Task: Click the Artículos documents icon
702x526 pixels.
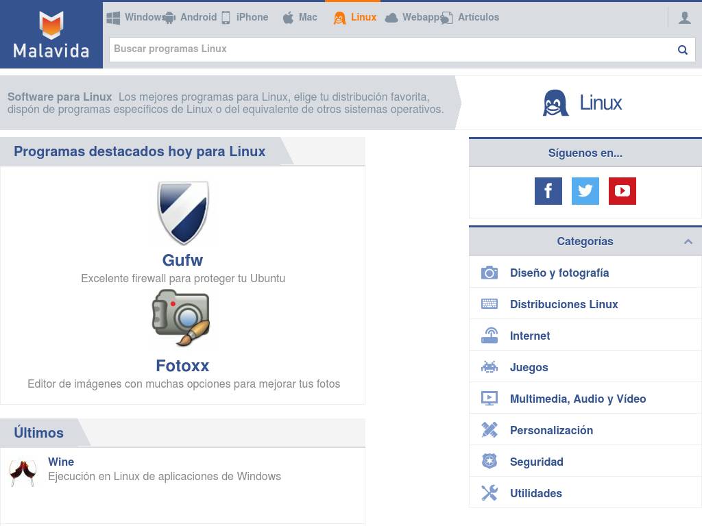Action: coord(446,18)
